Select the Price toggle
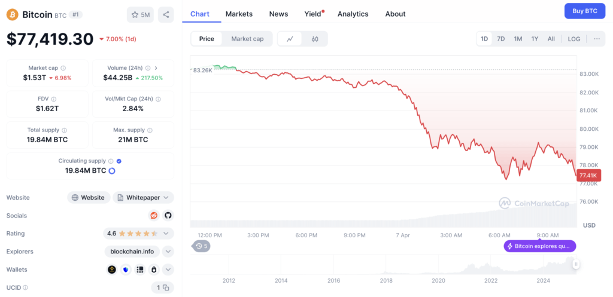 pyautogui.click(x=207, y=39)
